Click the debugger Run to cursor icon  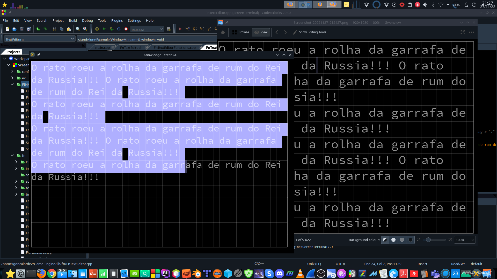coord(187,29)
